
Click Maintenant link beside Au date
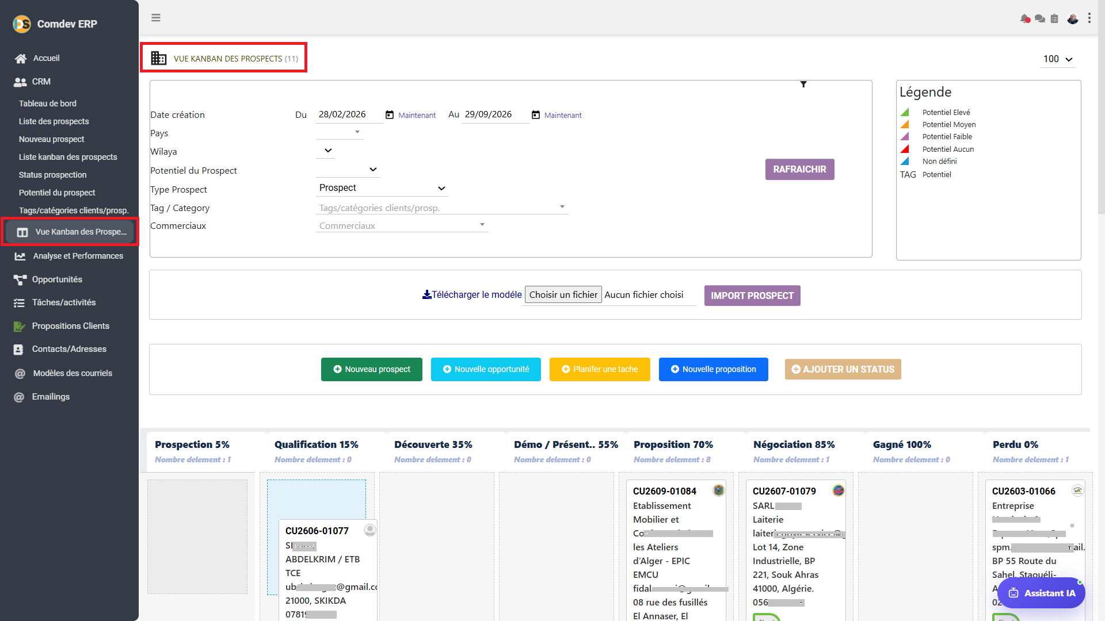[563, 115]
